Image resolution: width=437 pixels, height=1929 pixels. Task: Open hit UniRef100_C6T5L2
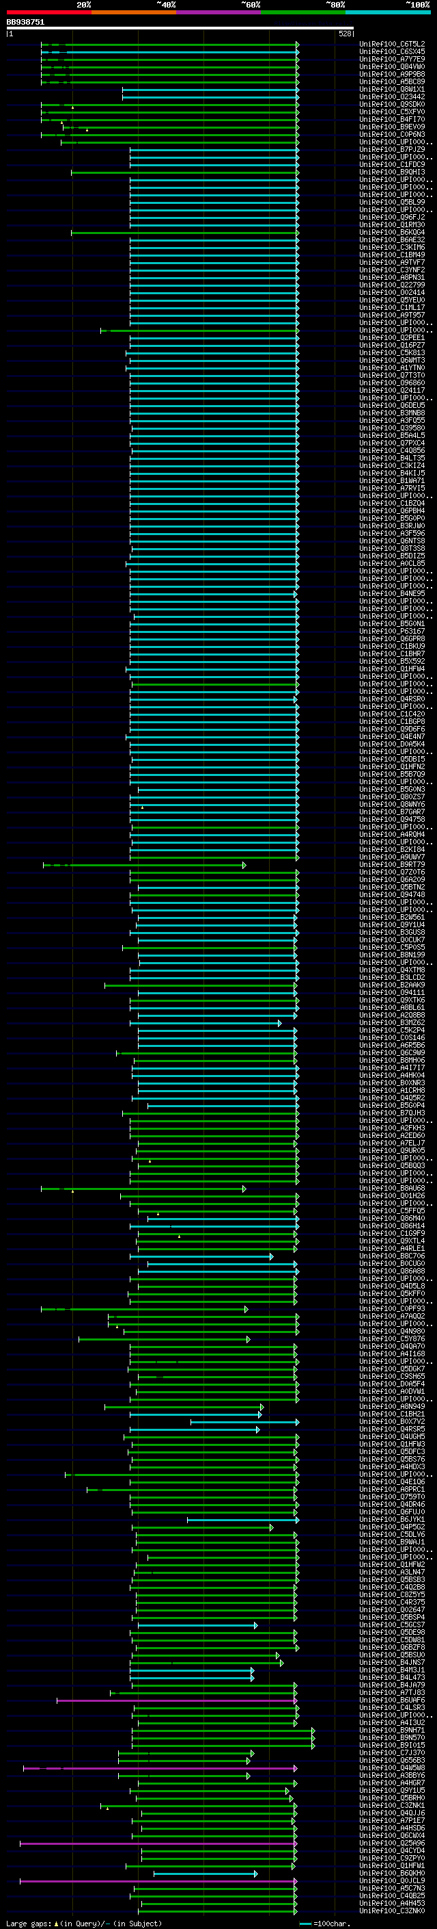click(392, 44)
